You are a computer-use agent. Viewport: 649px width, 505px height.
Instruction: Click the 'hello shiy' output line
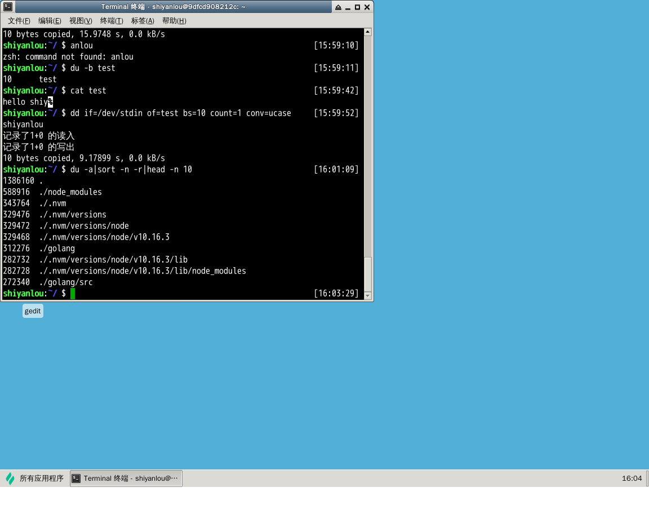click(x=28, y=102)
